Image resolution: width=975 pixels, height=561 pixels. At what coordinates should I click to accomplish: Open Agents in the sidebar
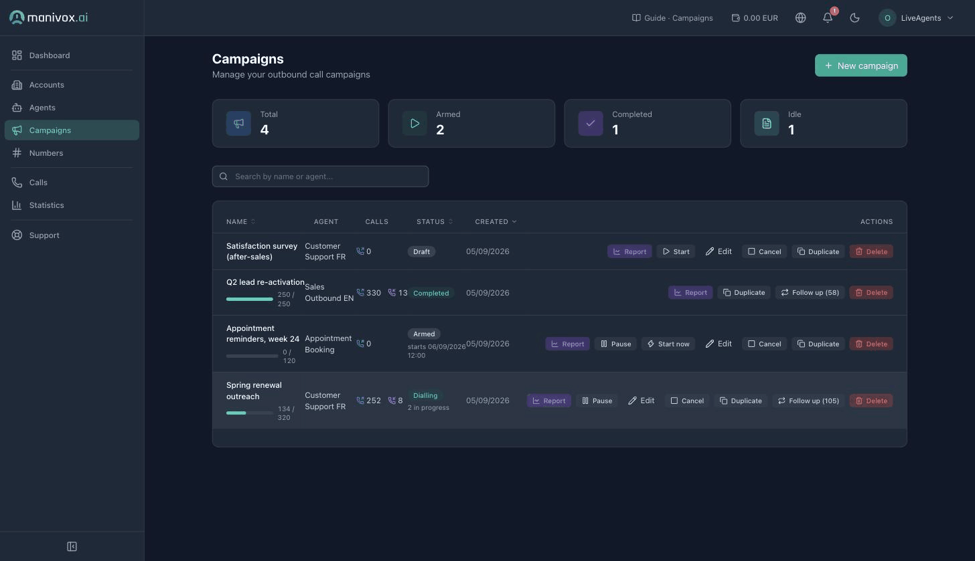point(72,108)
